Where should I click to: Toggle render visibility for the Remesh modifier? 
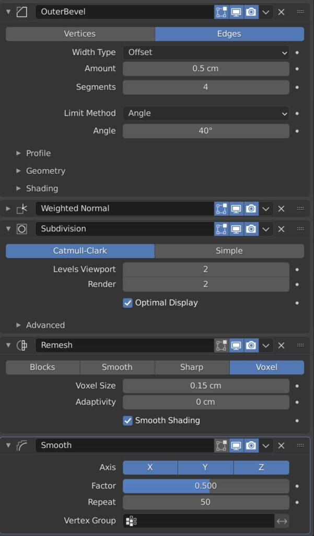point(251,345)
